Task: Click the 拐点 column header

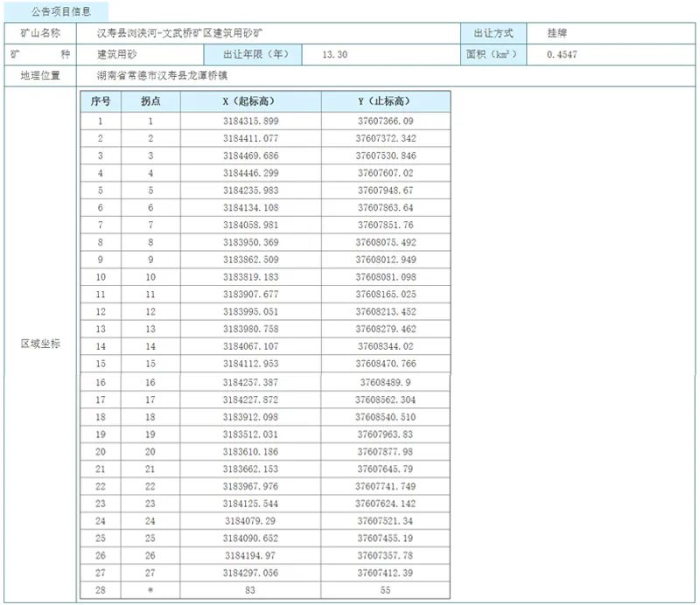Action: [x=150, y=101]
